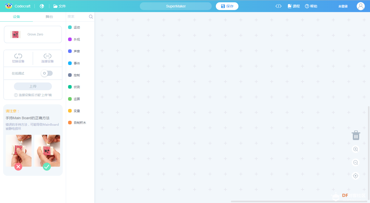Open the 帮助 help menu
This screenshot has height=203, width=370.
pos(311,6)
